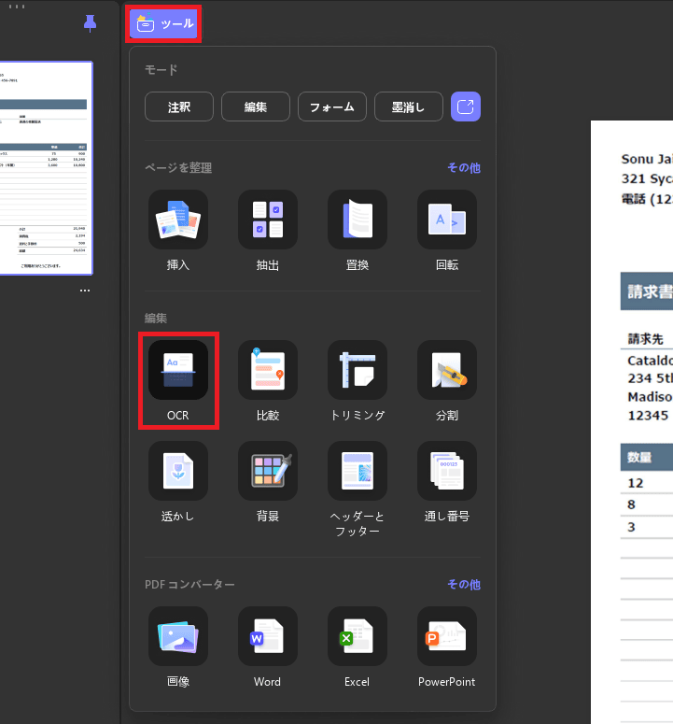Add a 透かし (Watermark)
Screen dimensions: 673x724
(177, 472)
